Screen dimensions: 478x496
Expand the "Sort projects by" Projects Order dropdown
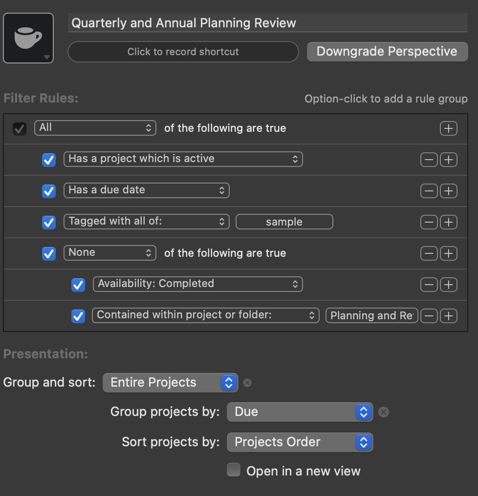300,443
